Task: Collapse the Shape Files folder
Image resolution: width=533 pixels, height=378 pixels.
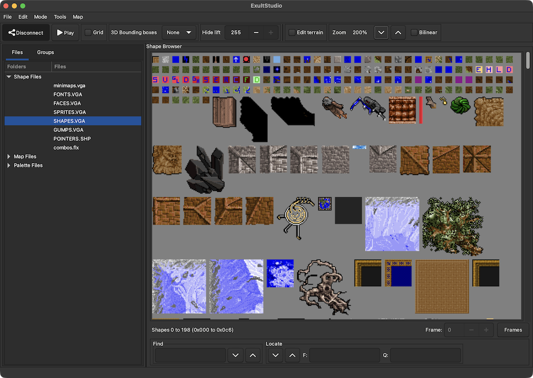Action: pos(9,76)
